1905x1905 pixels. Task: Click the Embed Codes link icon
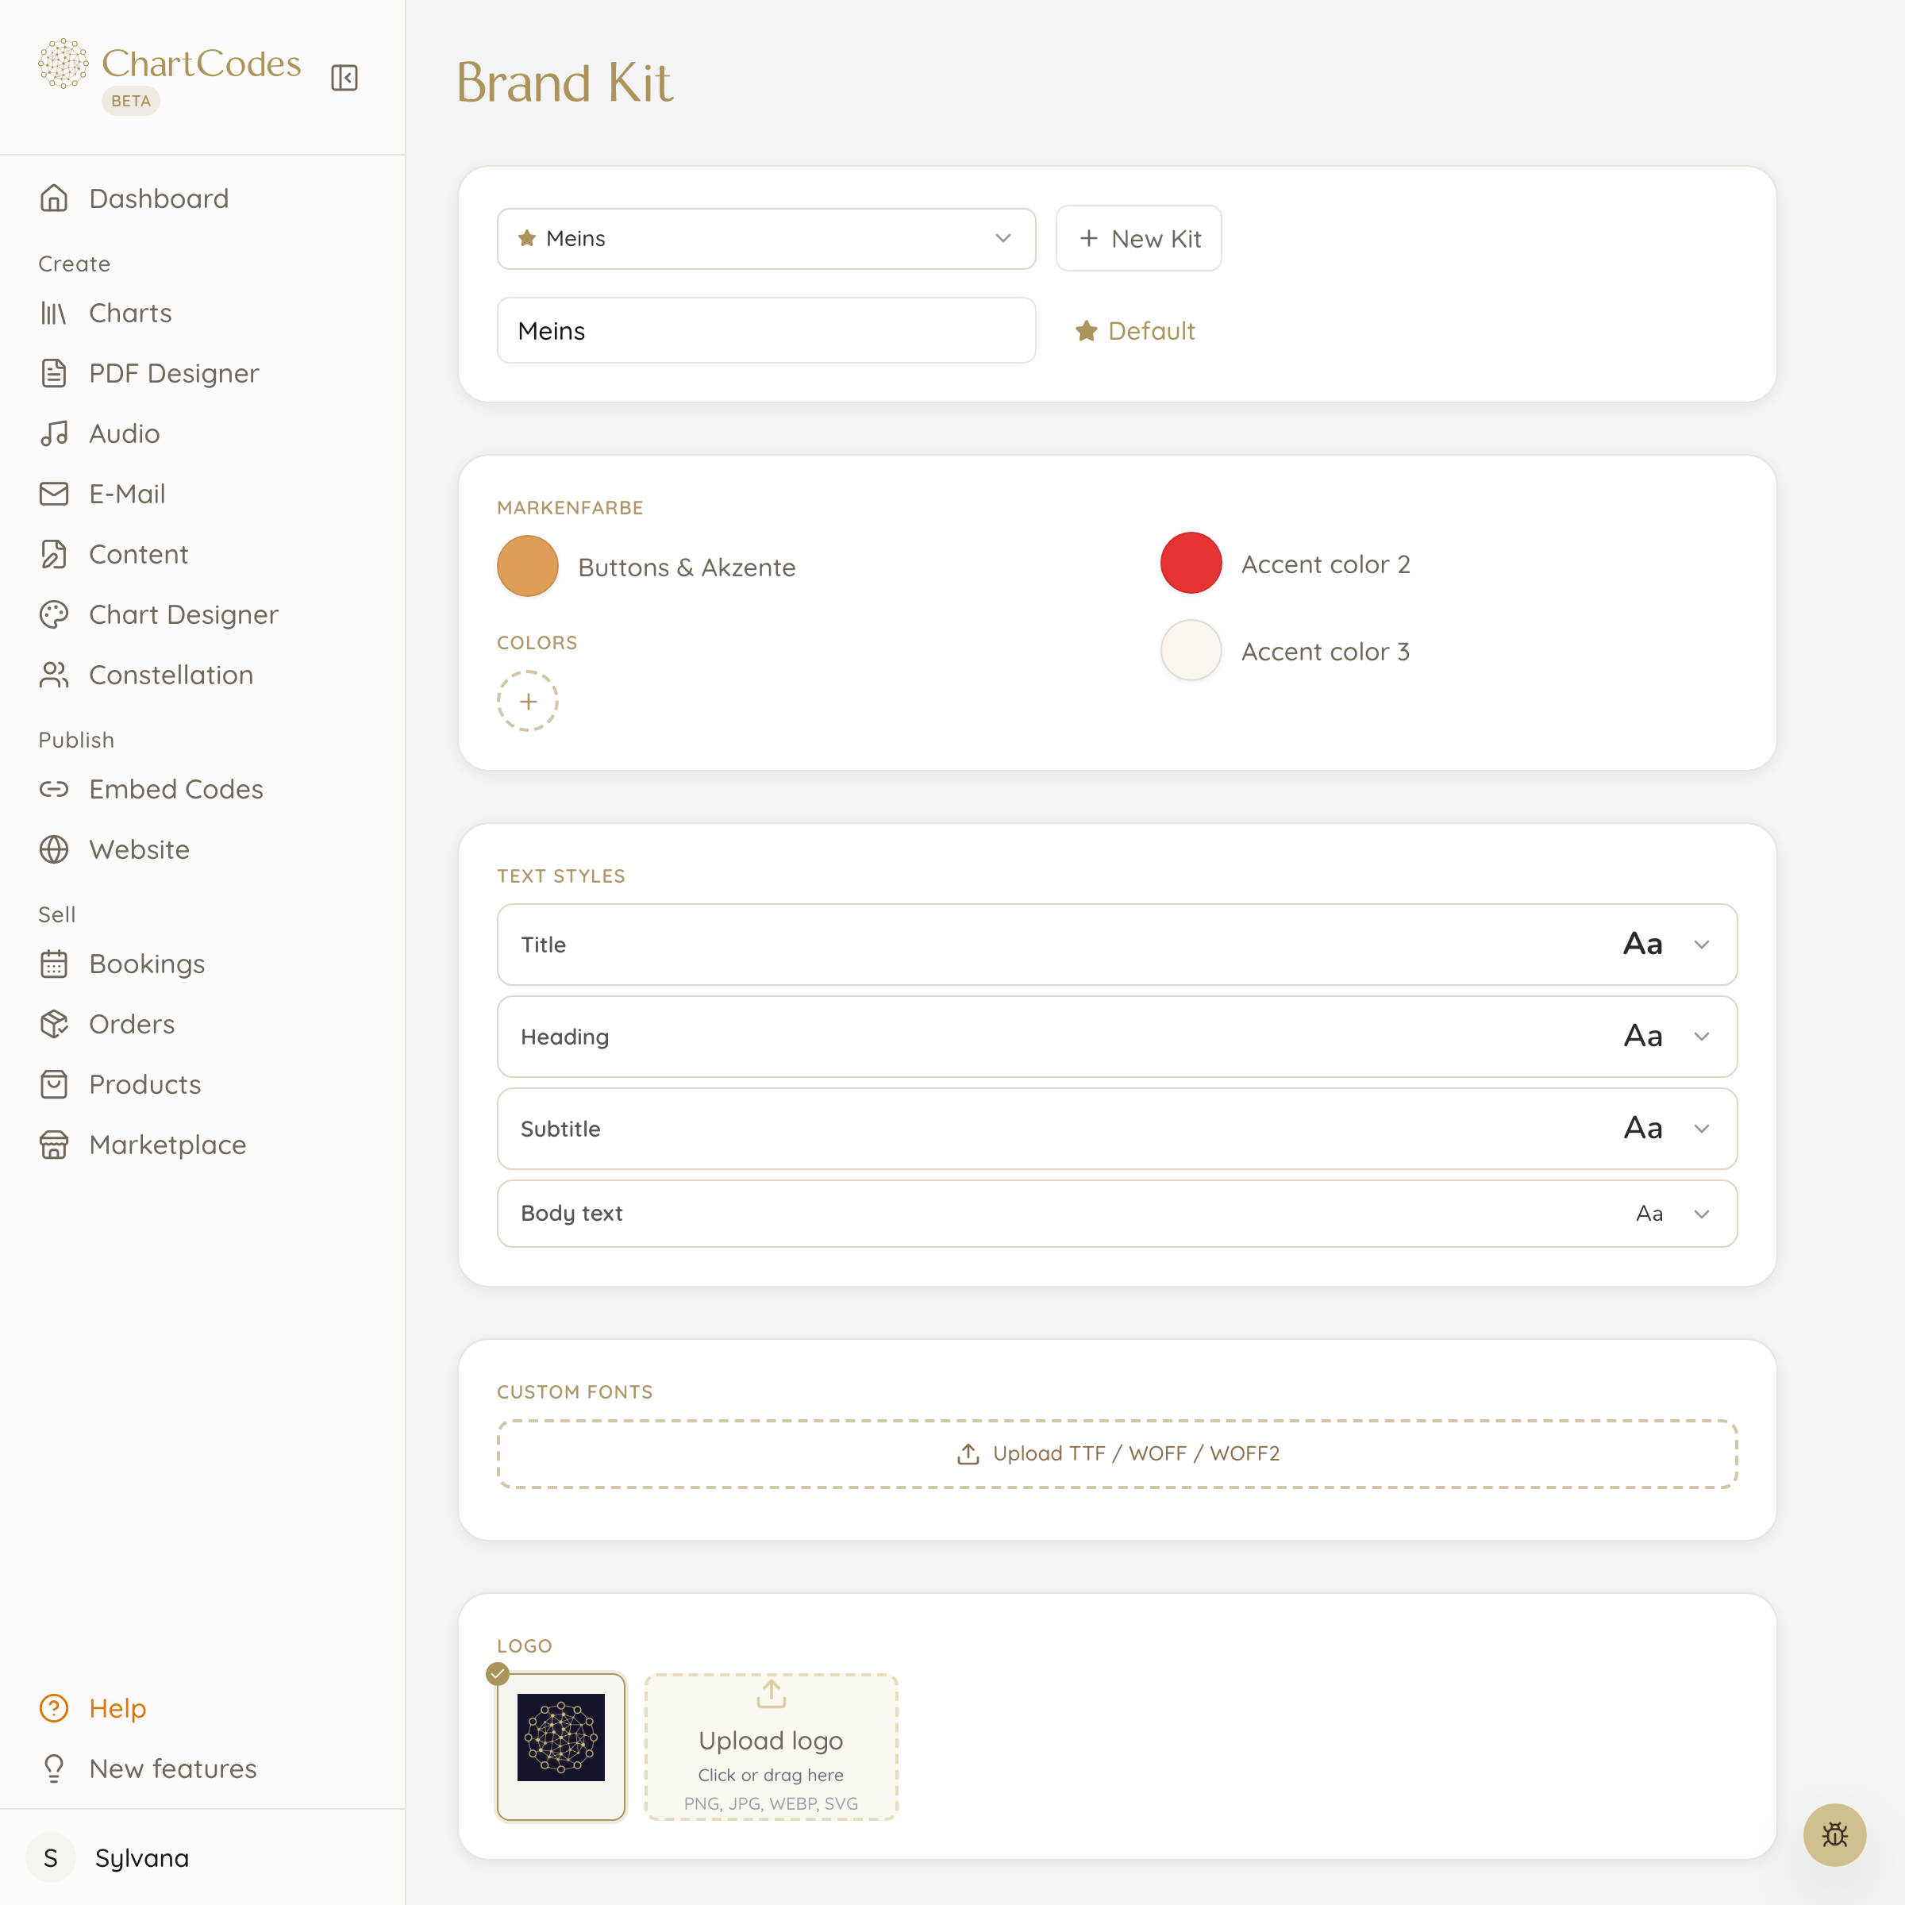point(54,789)
